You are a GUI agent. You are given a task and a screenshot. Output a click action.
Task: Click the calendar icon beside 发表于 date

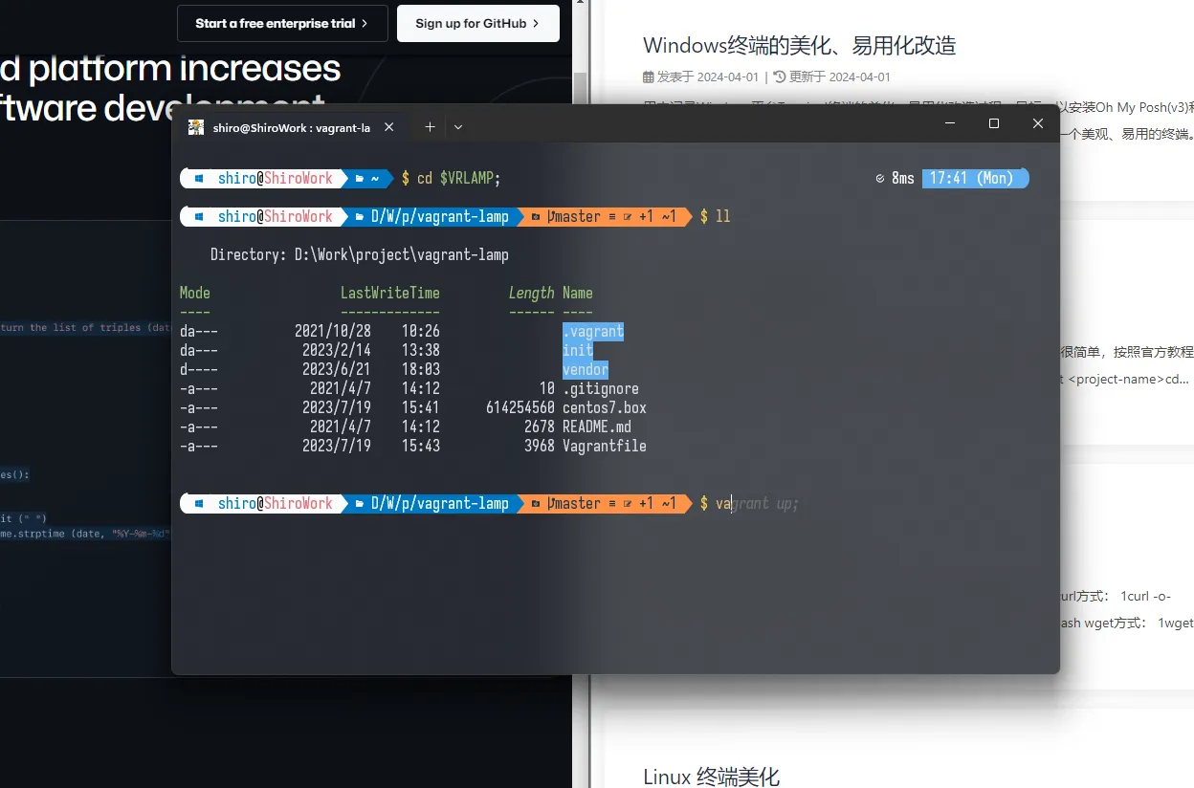(649, 77)
